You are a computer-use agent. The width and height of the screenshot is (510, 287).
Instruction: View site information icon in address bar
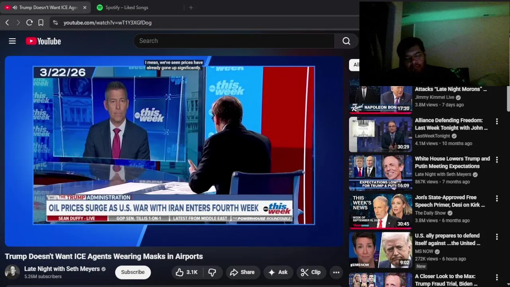tap(55, 23)
